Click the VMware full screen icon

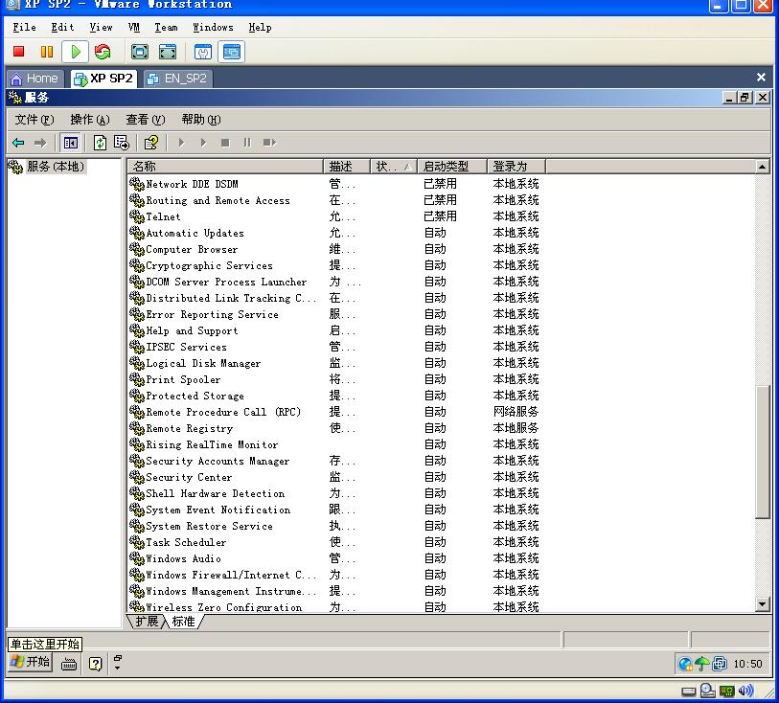pyautogui.click(x=140, y=52)
